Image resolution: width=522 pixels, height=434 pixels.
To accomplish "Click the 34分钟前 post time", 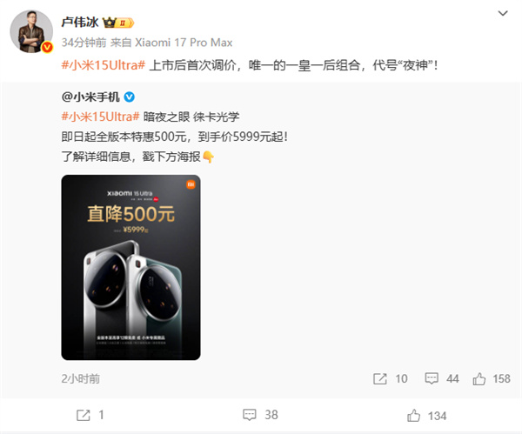I will (84, 43).
